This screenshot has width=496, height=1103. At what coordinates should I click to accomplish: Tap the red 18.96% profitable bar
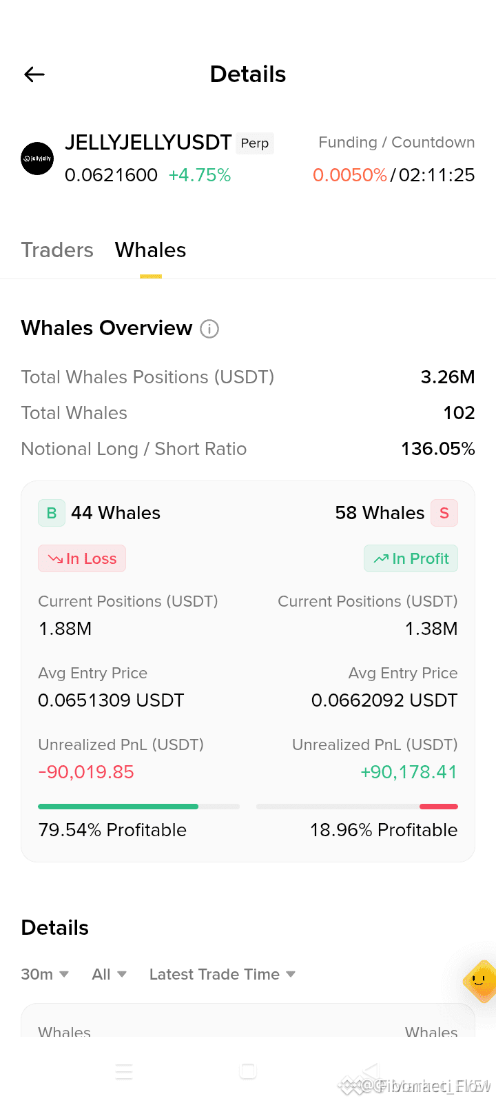(439, 806)
